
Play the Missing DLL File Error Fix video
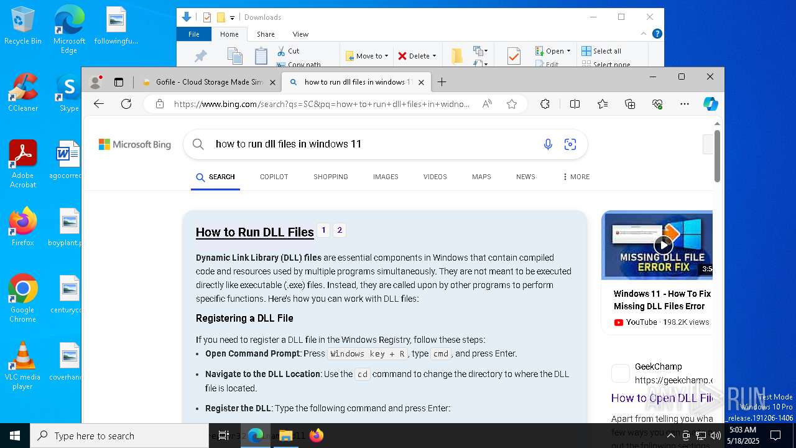[663, 245]
